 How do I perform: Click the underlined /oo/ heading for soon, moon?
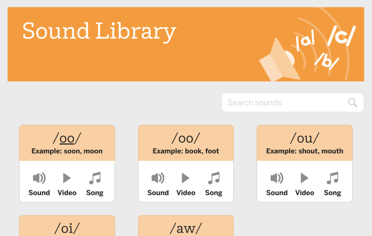point(67,138)
